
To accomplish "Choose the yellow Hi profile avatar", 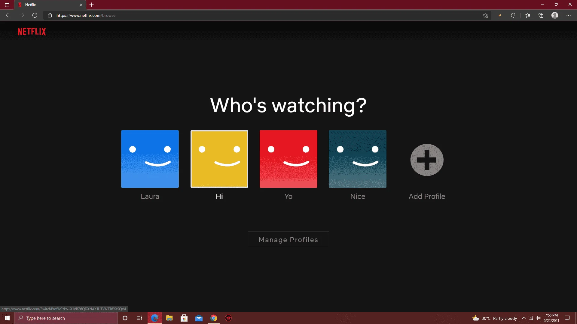I will click(x=219, y=159).
